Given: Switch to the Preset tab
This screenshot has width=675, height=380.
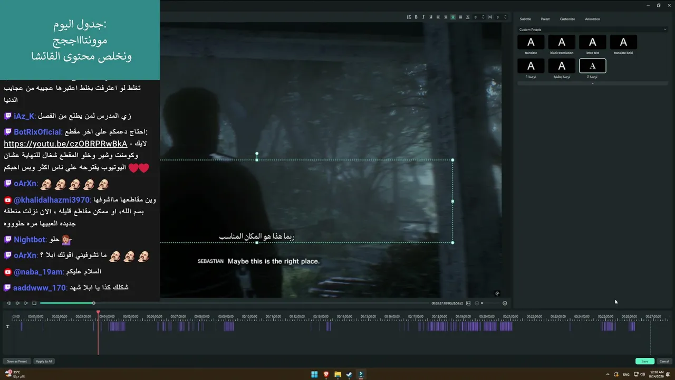Looking at the screenshot, I should [x=545, y=19].
